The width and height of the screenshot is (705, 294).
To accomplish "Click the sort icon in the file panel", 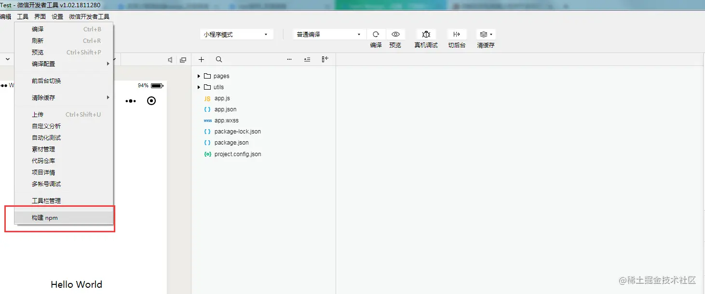I will point(307,59).
